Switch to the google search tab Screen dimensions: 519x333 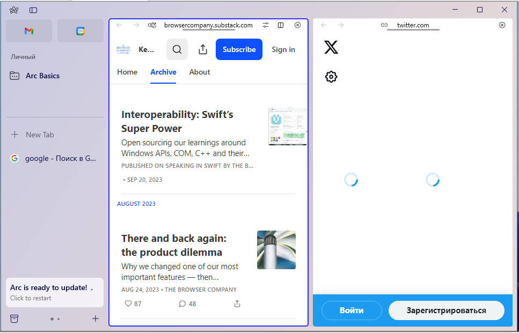click(x=54, y=158)
